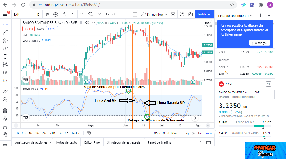Collapse the indicator legend with the caret
This screenshot has width=286, height=159.
26,46
